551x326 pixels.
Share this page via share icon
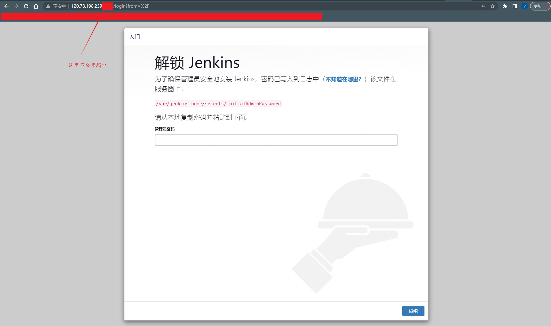pos(483,6)
